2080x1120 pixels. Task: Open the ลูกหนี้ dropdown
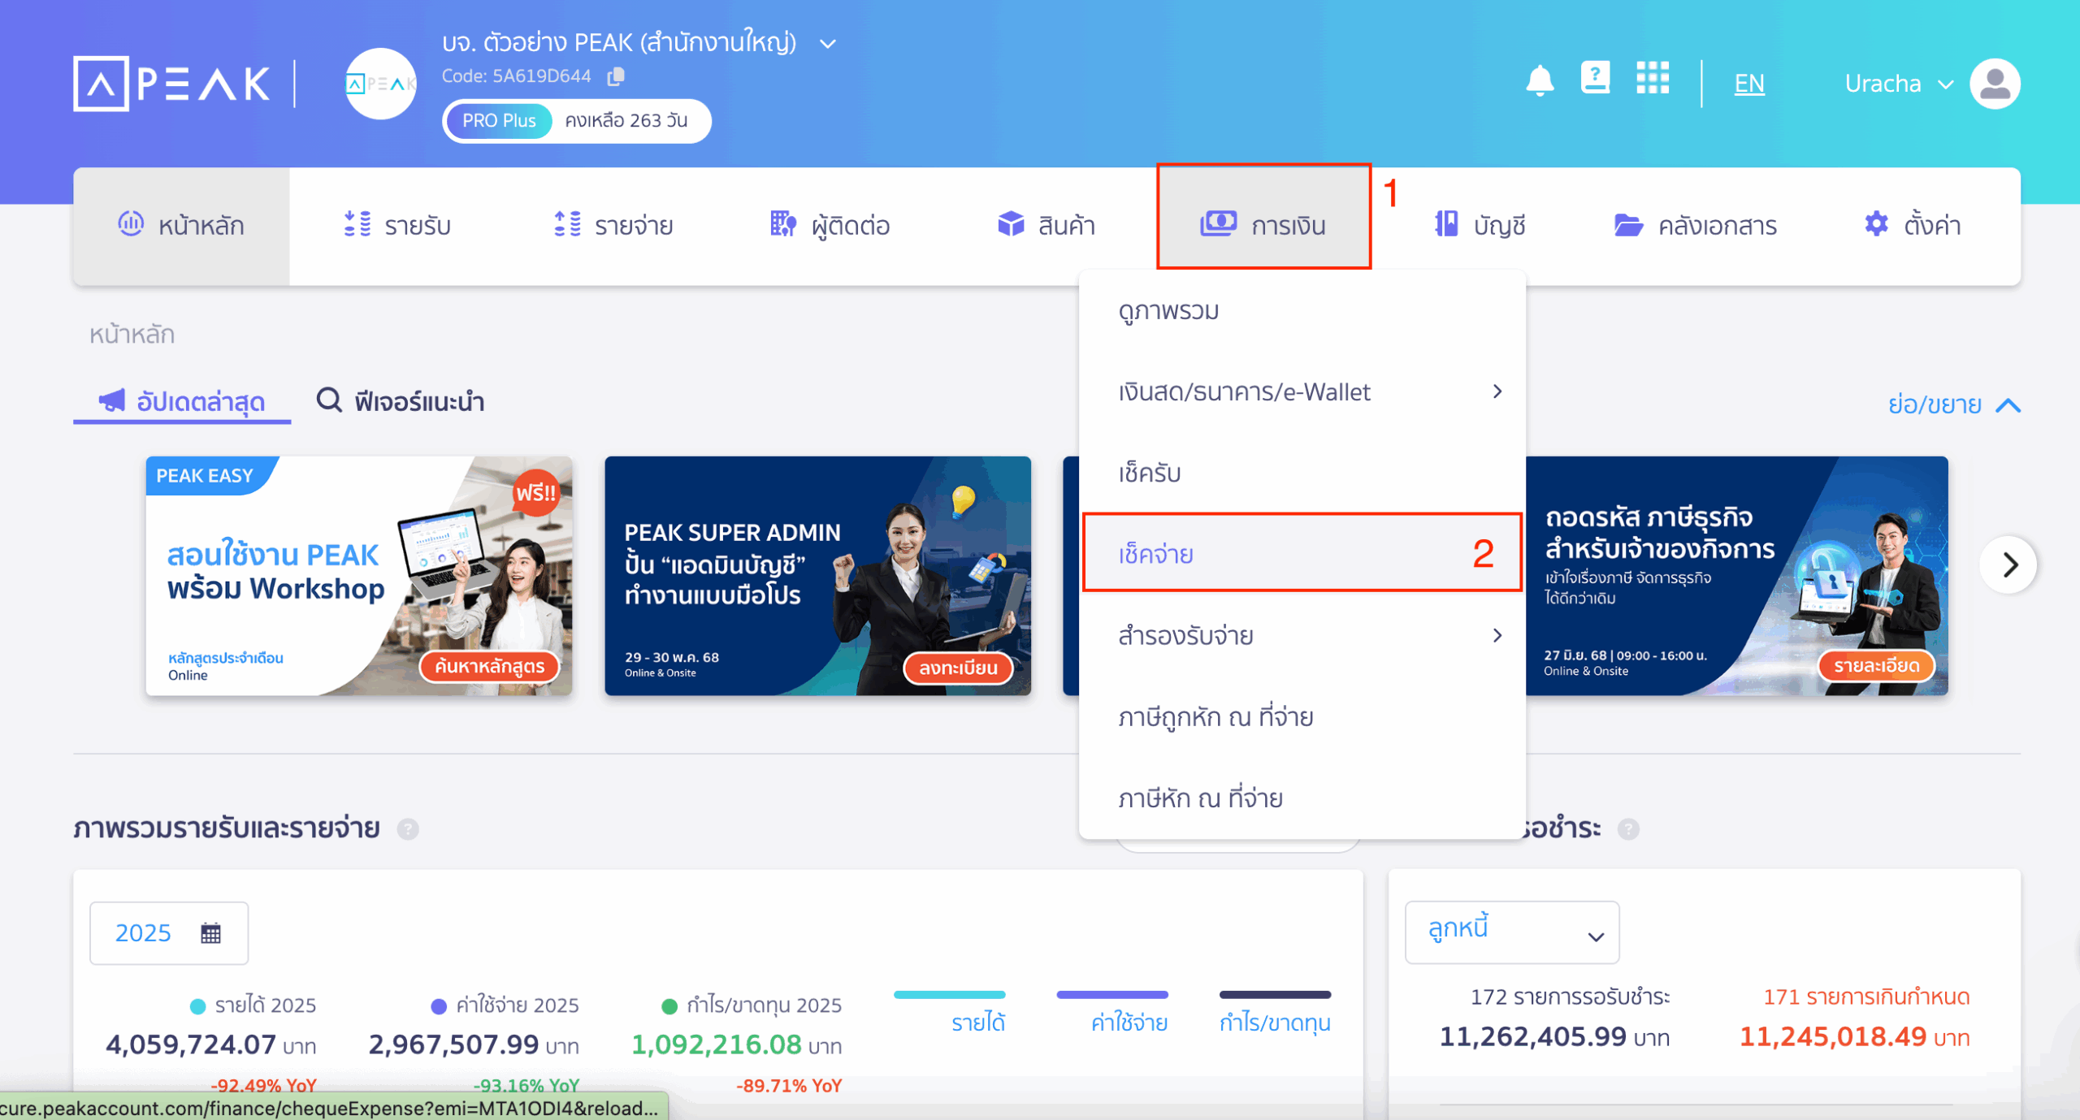(x=1512, y=933)
